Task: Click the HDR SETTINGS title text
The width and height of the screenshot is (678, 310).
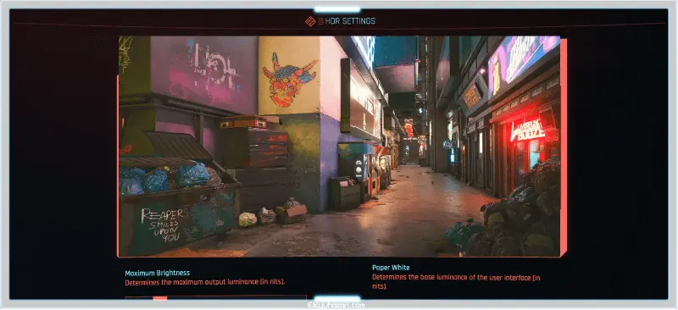Action: point(350,21)
